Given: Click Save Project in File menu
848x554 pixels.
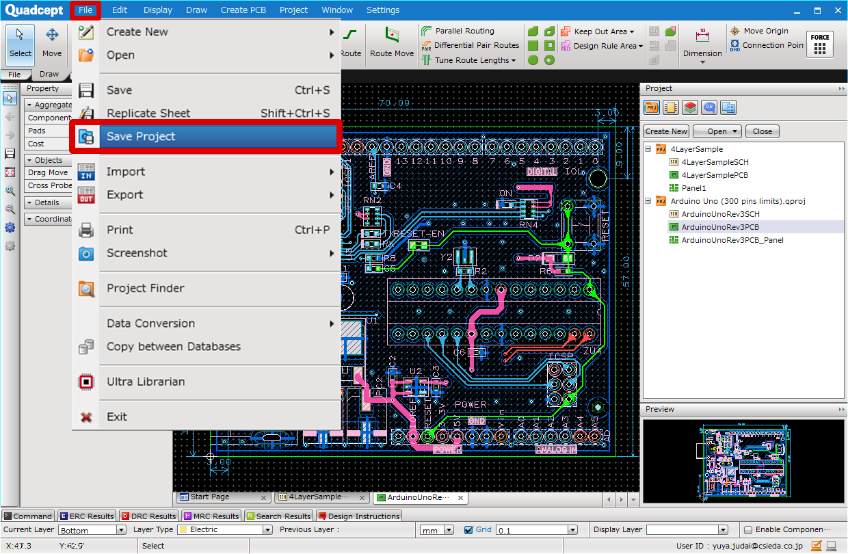Looking at the screenshot, I should pyautogui.click(x=141, y=137).
